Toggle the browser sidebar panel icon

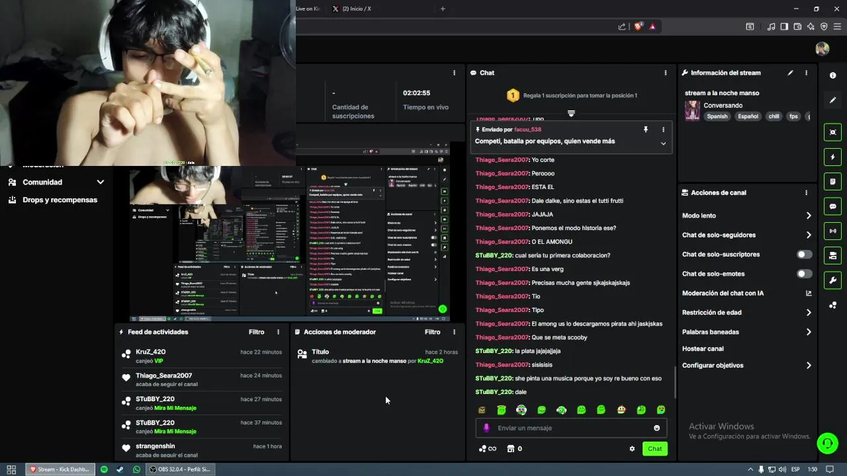pyautogui.click(x=784, y=26)
